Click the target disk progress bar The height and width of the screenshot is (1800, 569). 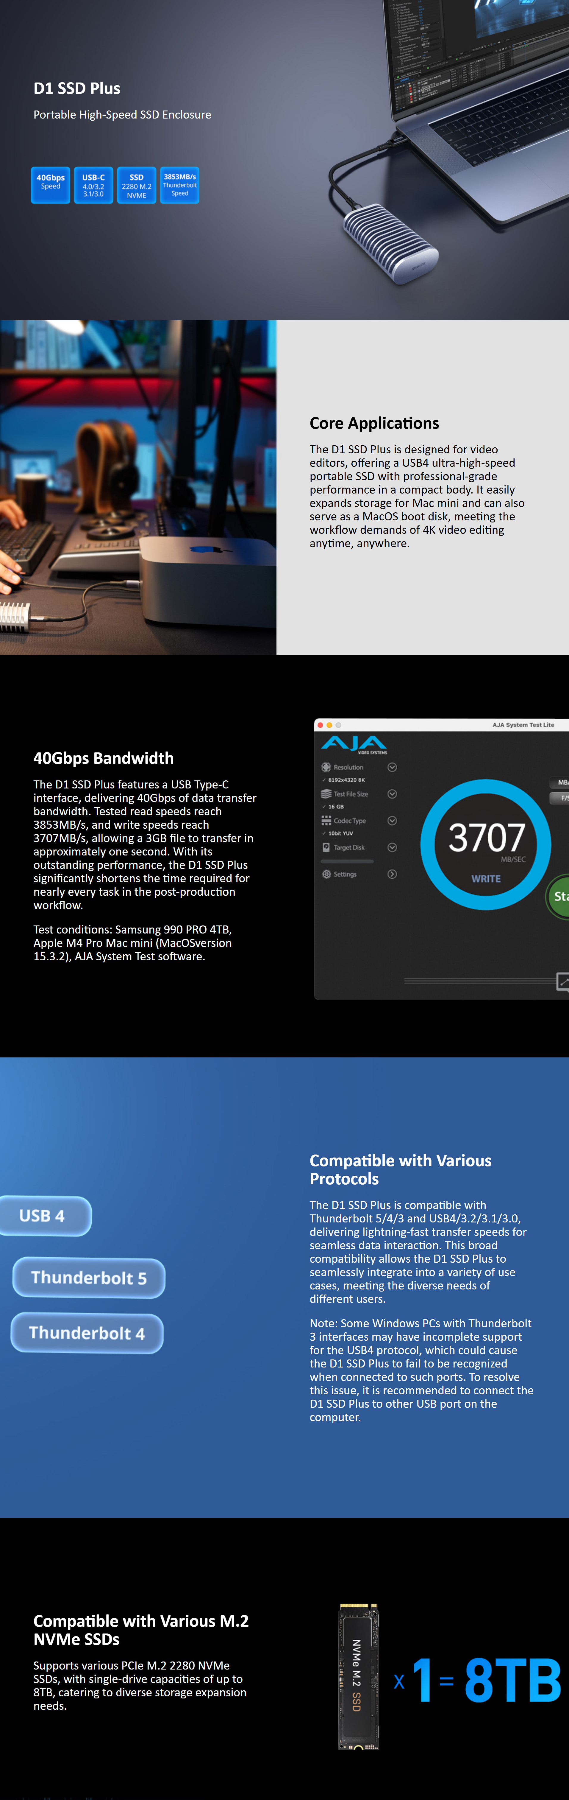(x=347, y=861)
